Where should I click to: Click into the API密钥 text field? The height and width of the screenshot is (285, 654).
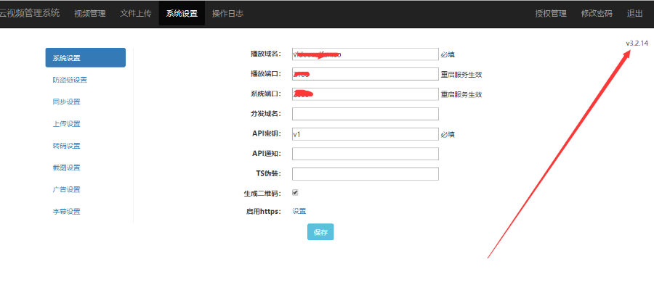pyautogui.click(x=366, y=134)
